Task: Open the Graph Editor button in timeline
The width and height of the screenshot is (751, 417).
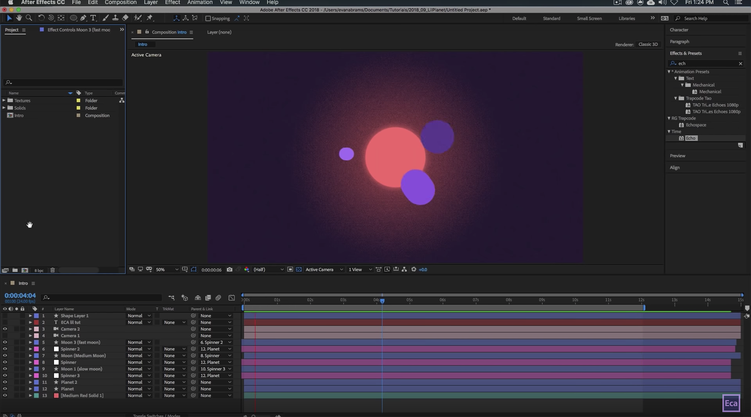Action: click(232, 298)
